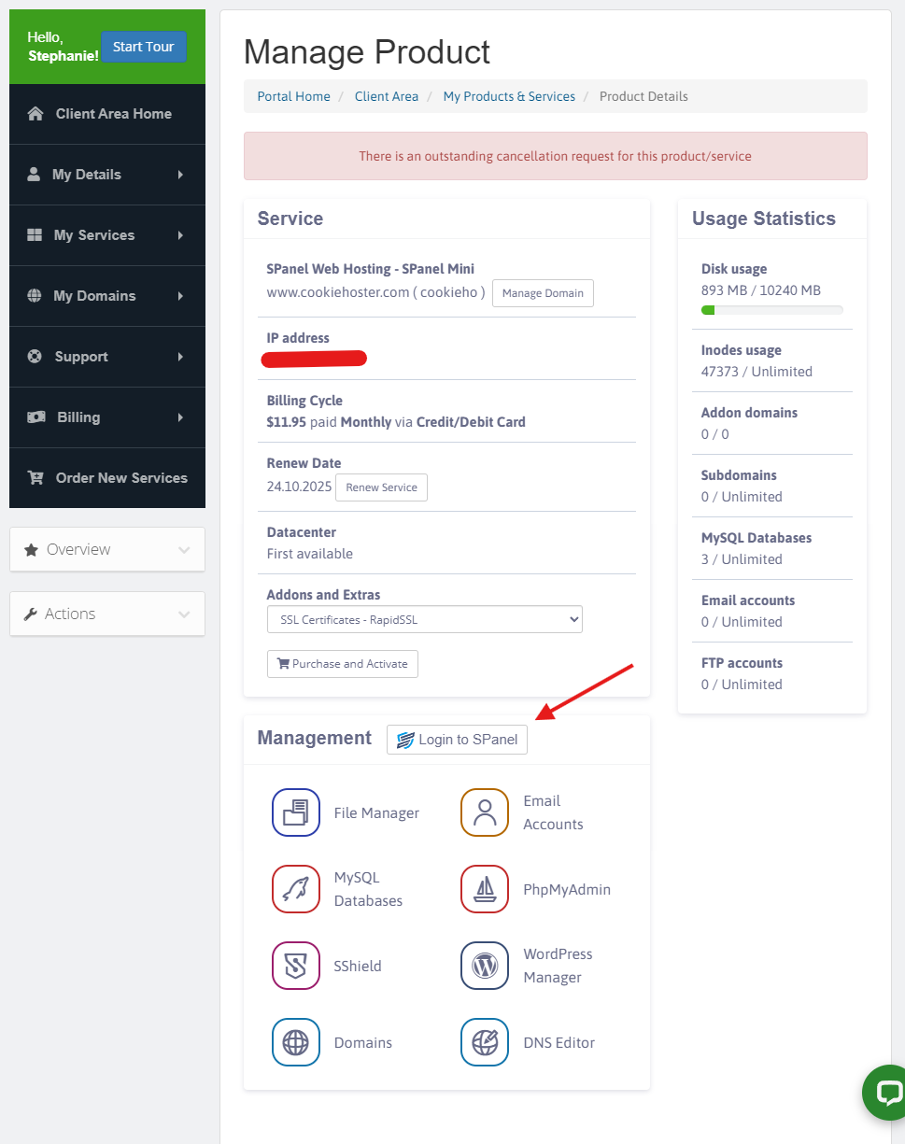This screenshot has height=1144, width=905.
Task: Open the DNS Editor icon
Action: coord(484,1042)
